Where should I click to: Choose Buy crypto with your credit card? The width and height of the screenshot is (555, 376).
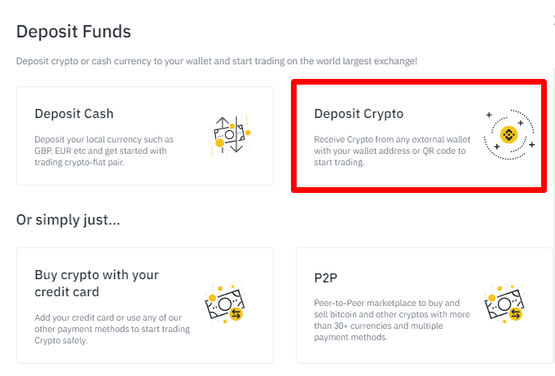96,282
